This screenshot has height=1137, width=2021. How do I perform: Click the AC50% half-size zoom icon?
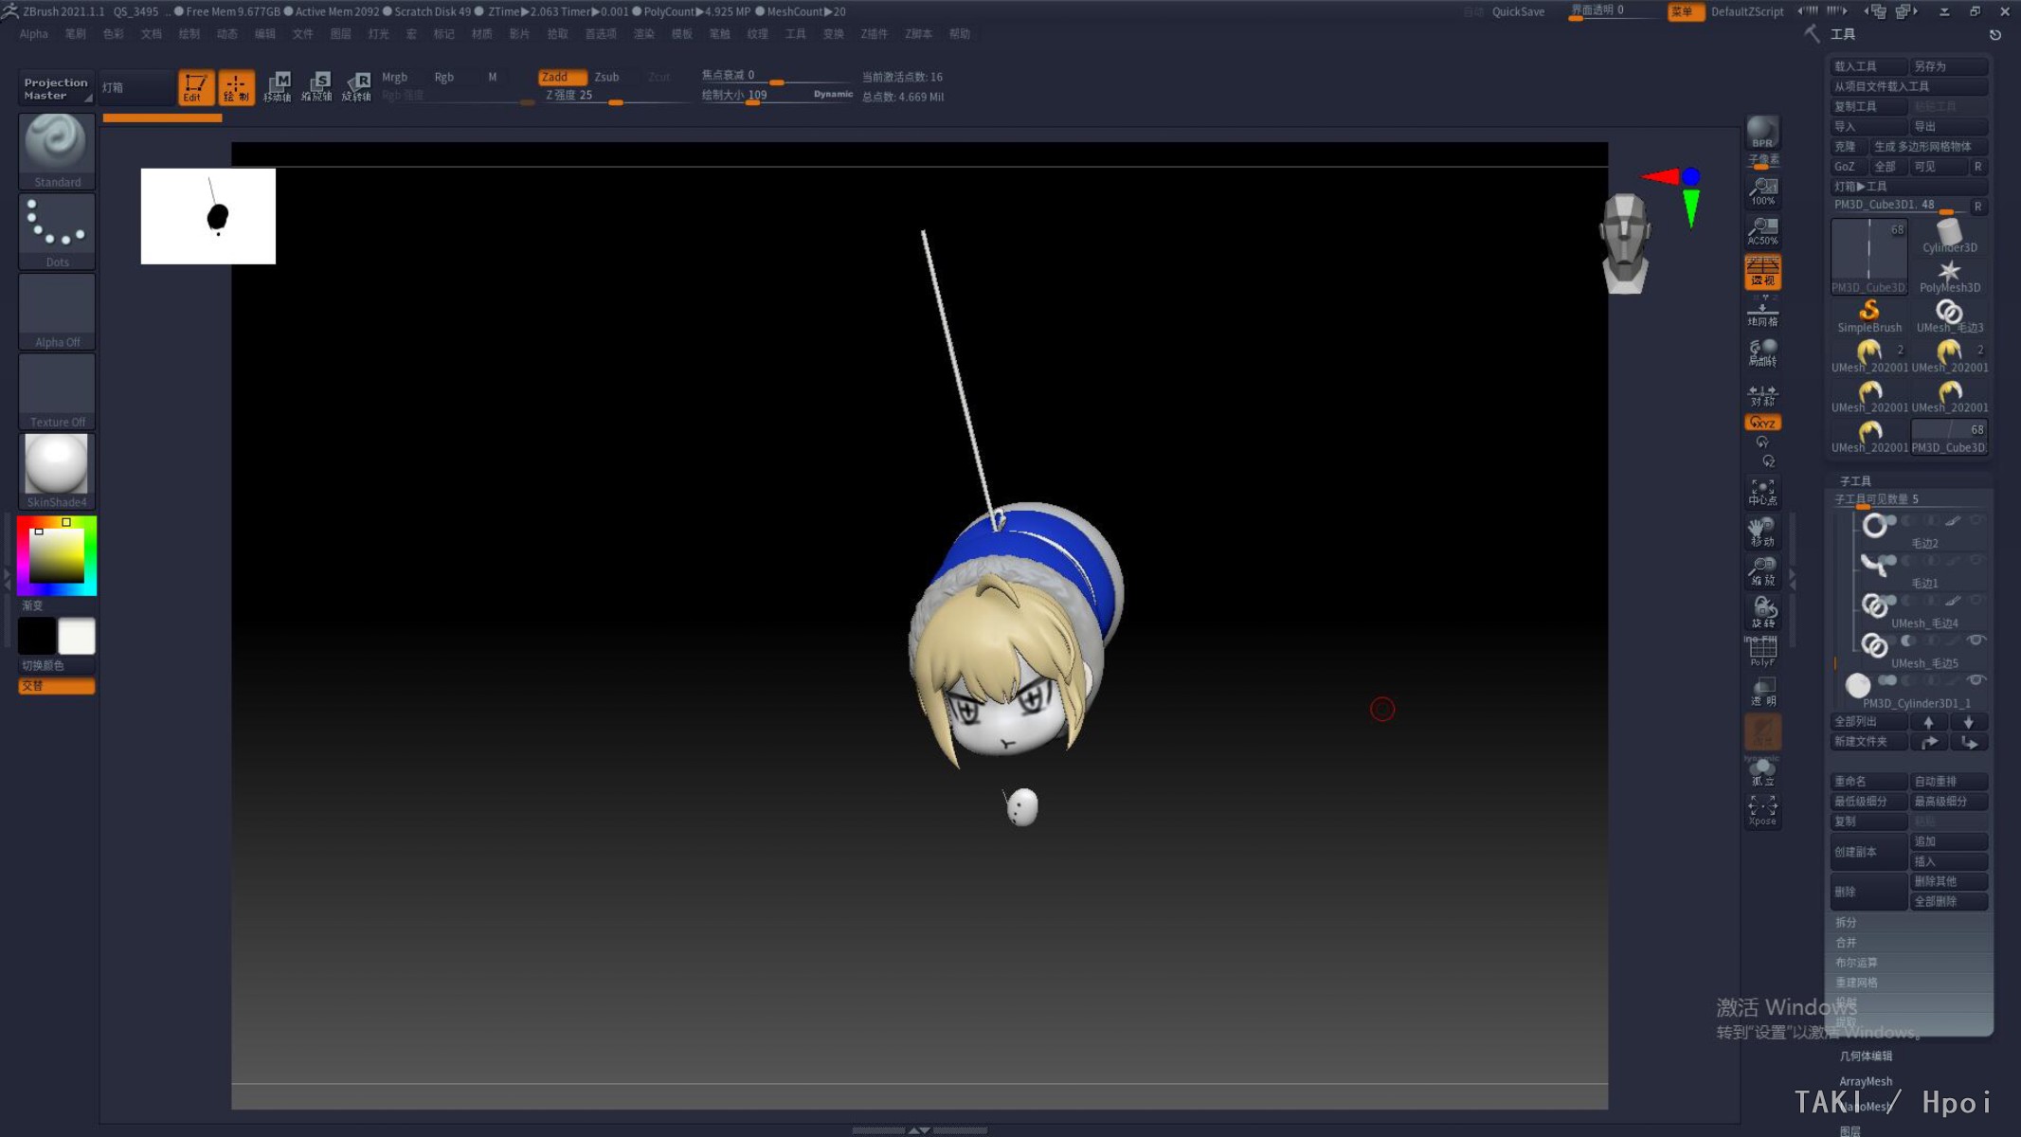(x=1762, y=231)
